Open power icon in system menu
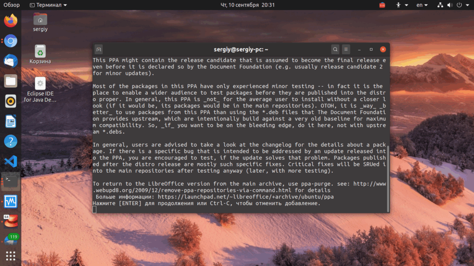 (x=459, y=5)
